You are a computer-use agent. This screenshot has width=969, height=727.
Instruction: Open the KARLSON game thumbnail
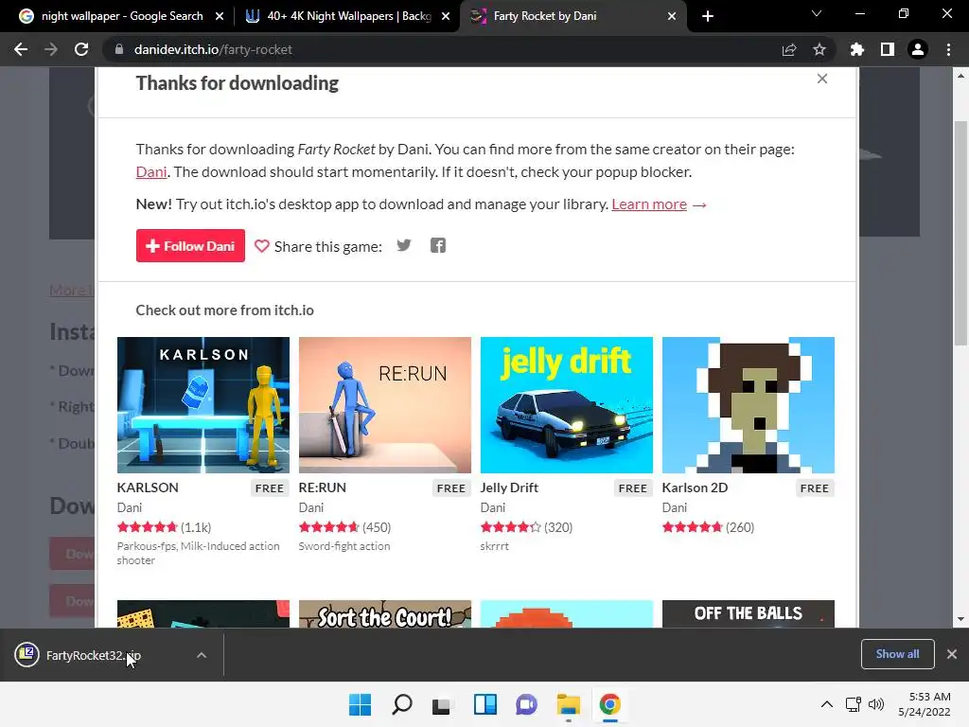coord(203,405)
